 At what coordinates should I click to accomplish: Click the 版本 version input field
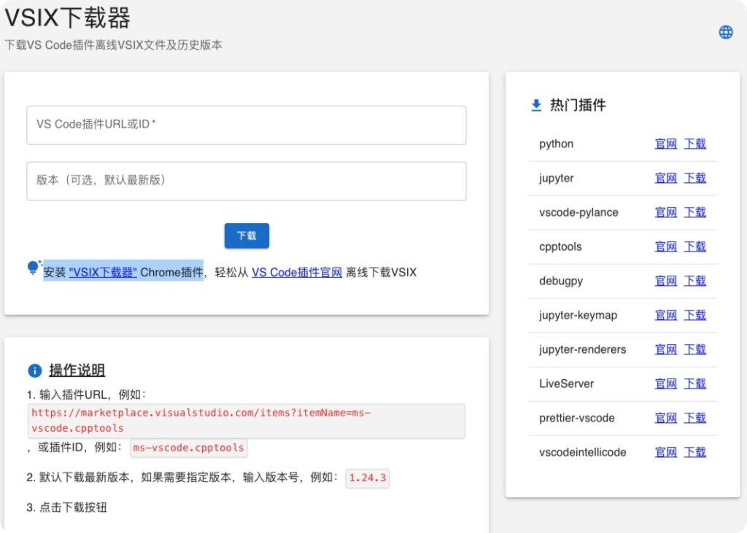[x=247, y=181]
